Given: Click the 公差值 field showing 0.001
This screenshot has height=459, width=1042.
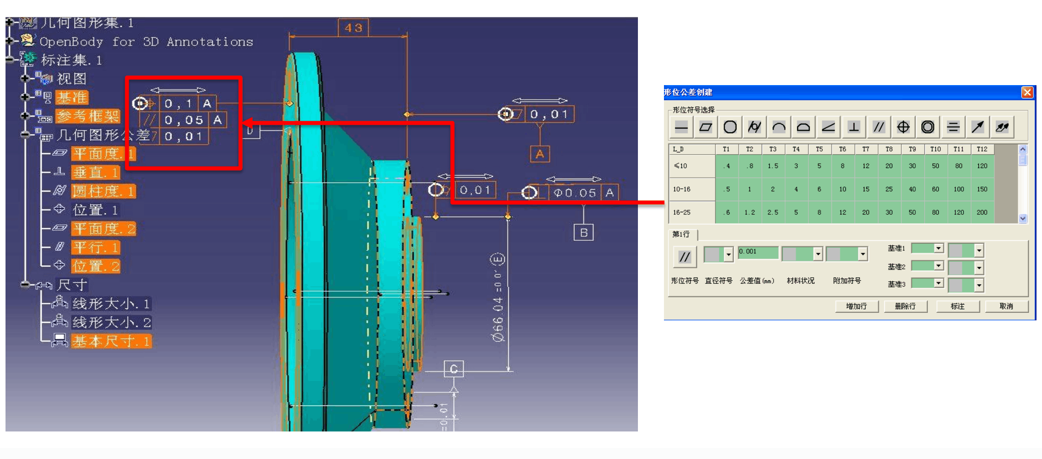Looking at the screenshot, I should 758,253.
